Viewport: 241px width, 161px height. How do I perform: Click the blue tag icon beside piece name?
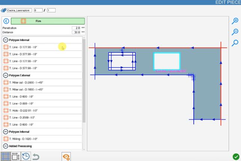(x=3, y=10)
